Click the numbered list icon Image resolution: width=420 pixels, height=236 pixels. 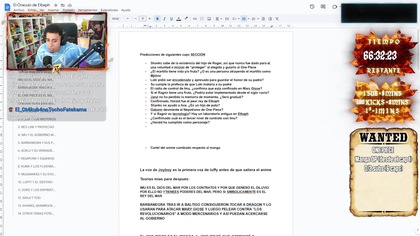(x=253, y=19)
